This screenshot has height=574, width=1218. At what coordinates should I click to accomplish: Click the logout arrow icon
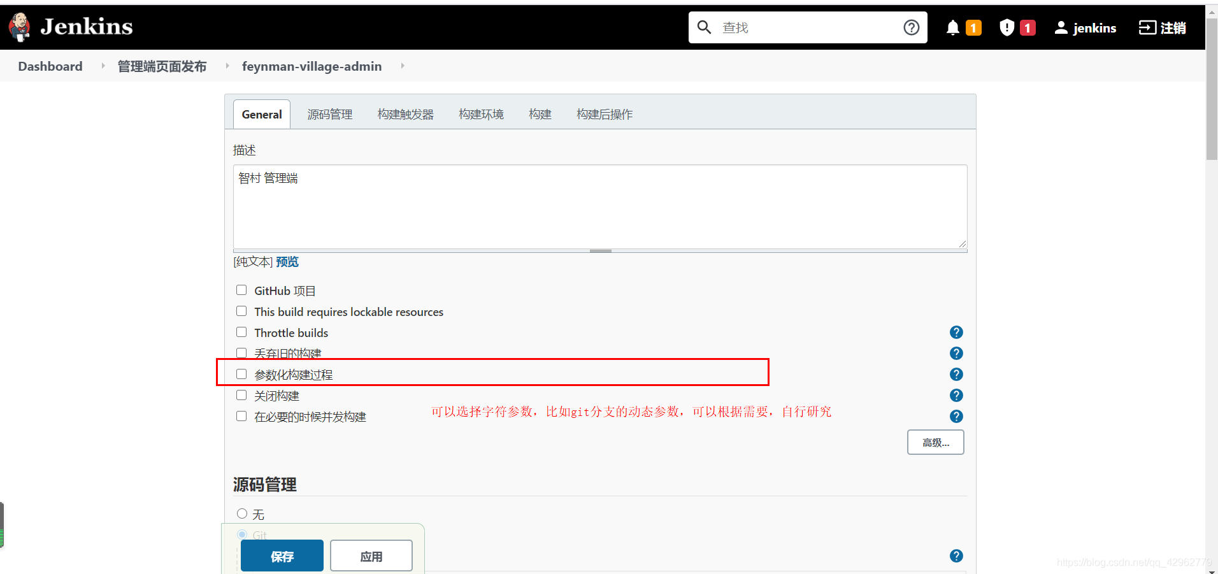click(1147, 27)
